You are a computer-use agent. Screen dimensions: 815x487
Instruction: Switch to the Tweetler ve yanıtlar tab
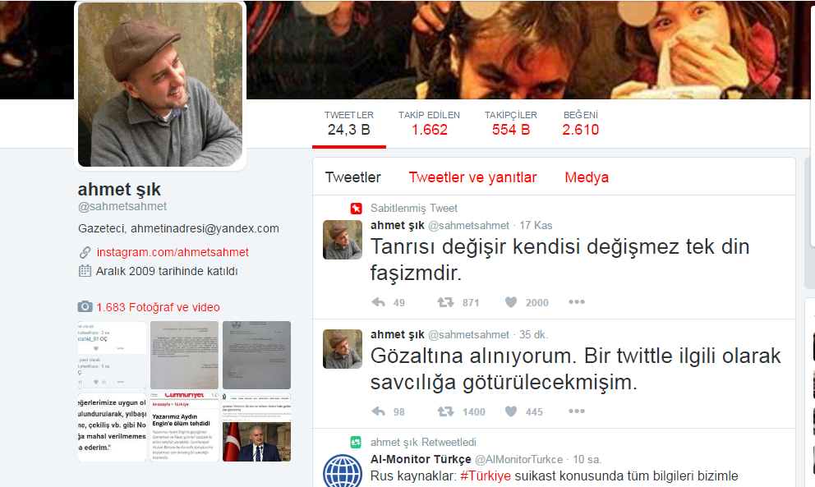(x=472, y=177)
